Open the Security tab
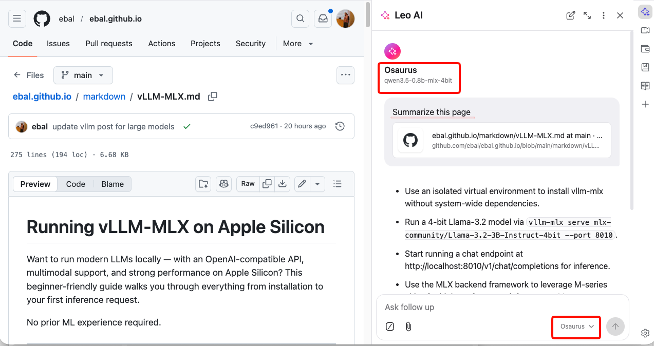654x346 pixels. [251, 44]
